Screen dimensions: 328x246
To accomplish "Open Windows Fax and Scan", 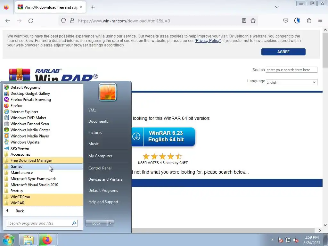I will point(43,124).
